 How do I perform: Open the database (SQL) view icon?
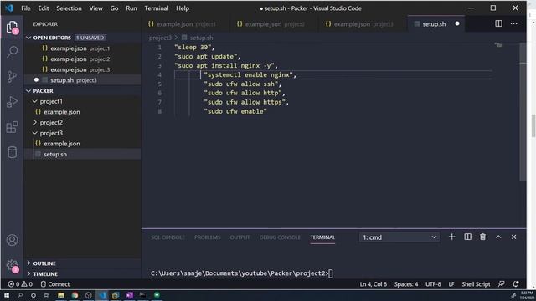13,152
